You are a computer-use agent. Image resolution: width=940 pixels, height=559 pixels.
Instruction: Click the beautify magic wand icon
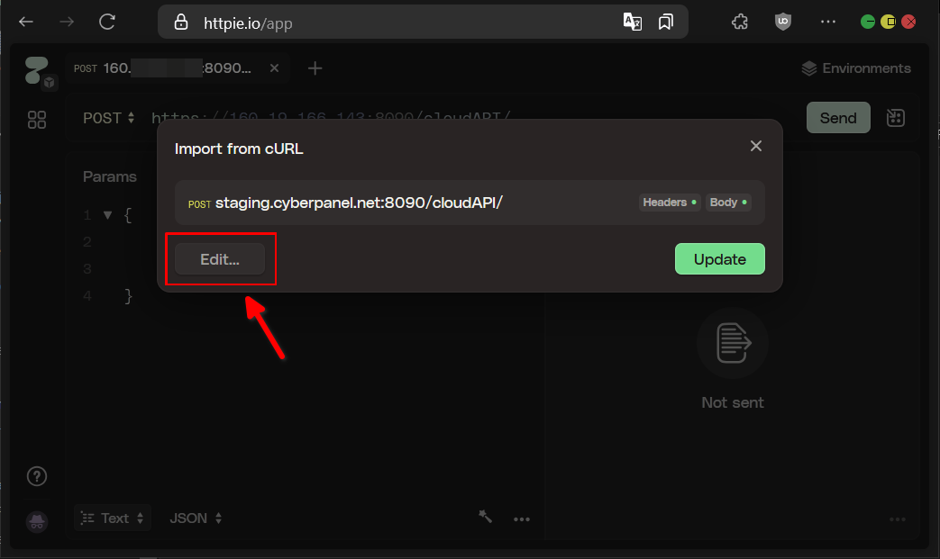tap(485, 517)
